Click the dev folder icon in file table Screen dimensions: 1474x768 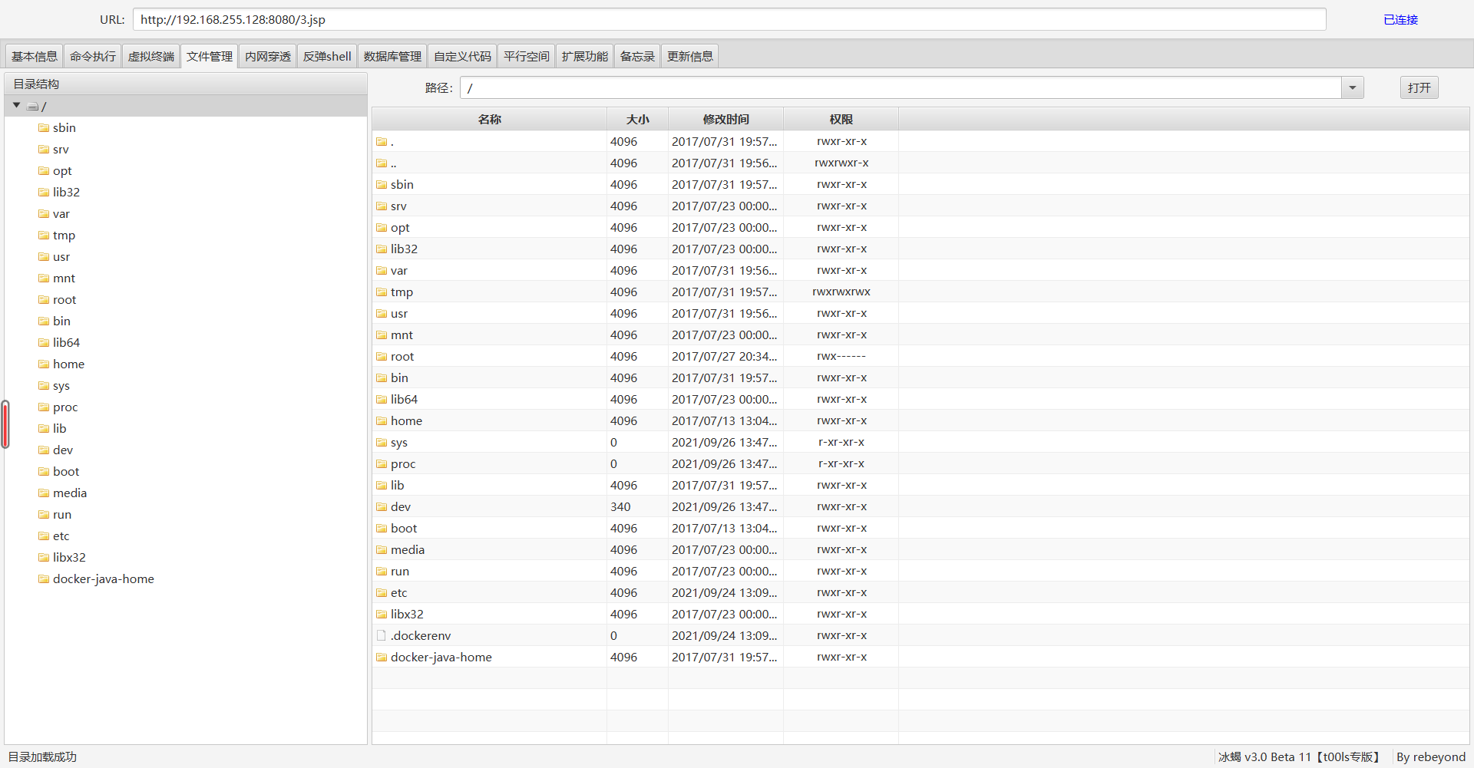(382, 507)
